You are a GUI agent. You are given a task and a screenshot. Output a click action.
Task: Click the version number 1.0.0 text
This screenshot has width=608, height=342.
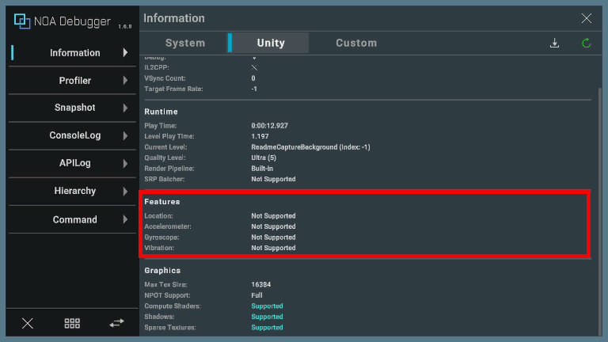click(x=125, y=26)
